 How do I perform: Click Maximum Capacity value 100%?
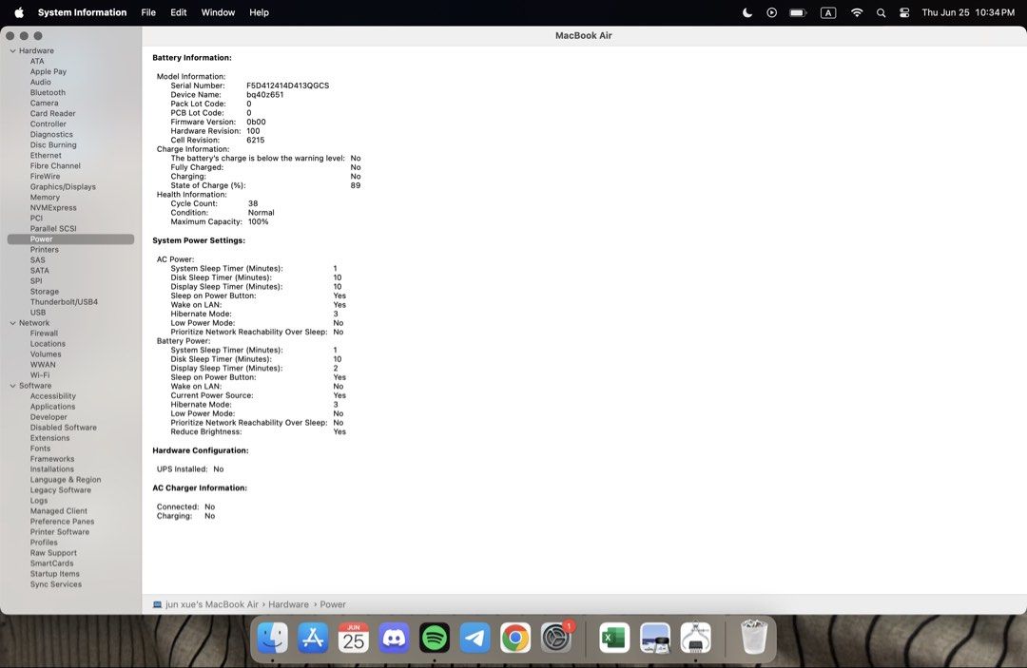pyautogui.click(x=258, y=221)
